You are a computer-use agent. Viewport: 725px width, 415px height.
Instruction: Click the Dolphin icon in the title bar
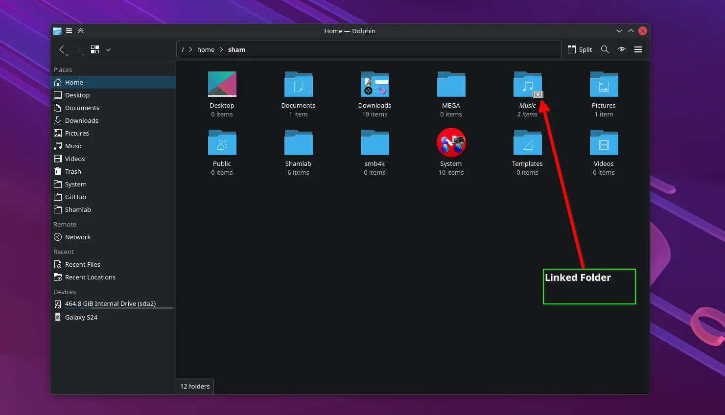pos(57,31)
